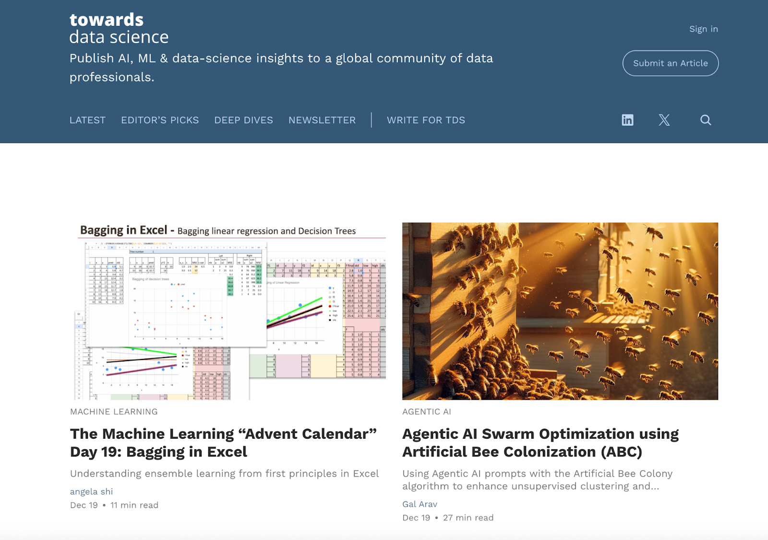Open search using the magnifier icon
The image size is (768, 540).
[705, 120]
